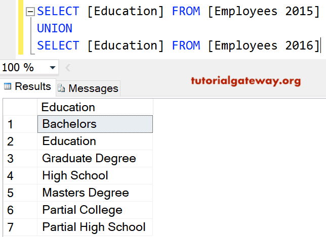Open the Messages tab
Screen dimensions: 326x237
click(88, 88)
